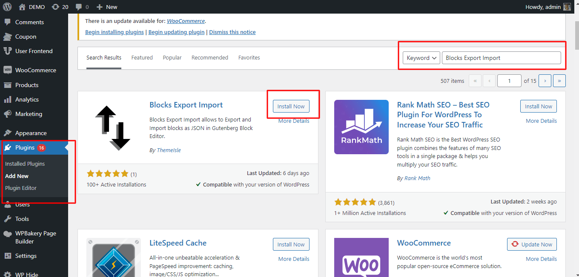Image resolution: width=579 pixels, height=277 pixels.
Task: Open the updates indicator showing 20
Action: coord(60,7)
